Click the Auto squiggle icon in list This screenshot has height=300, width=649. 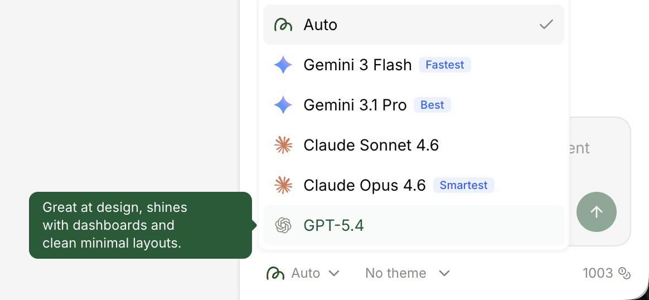tap(283, 25)
